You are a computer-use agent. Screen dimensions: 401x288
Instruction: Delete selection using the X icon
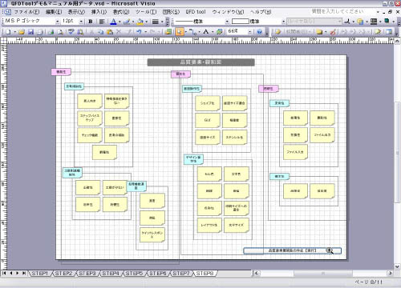click(119, 32)
